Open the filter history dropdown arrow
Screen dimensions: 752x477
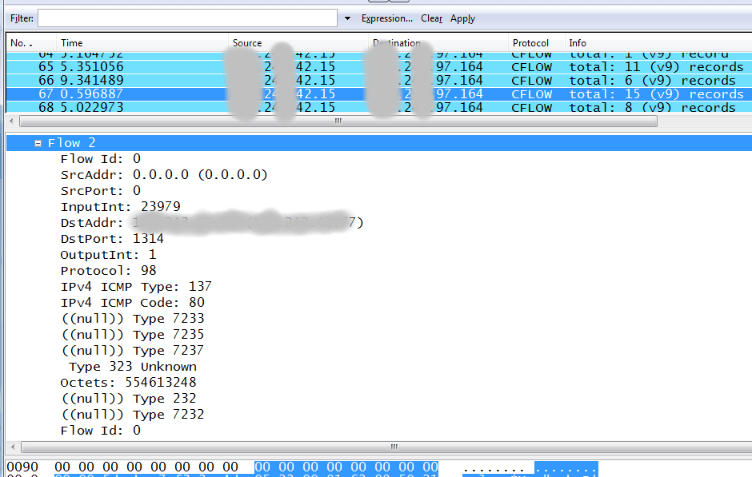click(x=347, y=18)
